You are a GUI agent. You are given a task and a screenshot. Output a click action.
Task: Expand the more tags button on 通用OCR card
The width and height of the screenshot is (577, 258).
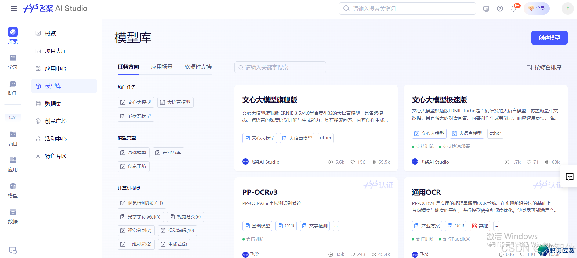click(x=496, y=226)
